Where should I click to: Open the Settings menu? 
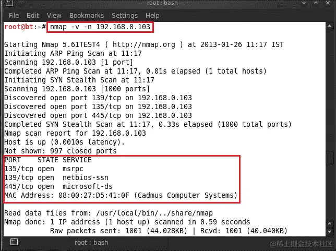125,16
